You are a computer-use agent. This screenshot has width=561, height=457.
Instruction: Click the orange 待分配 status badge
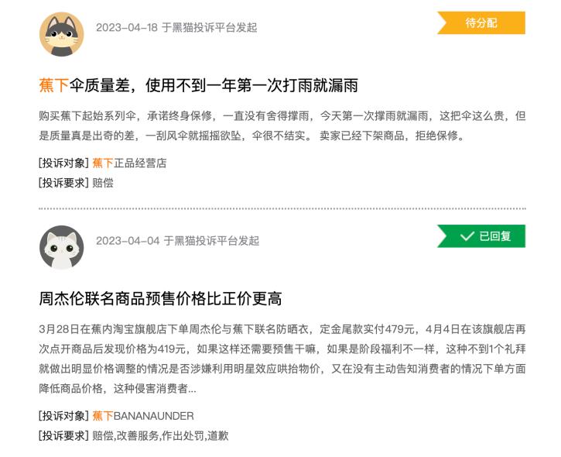tap(481, 23)
